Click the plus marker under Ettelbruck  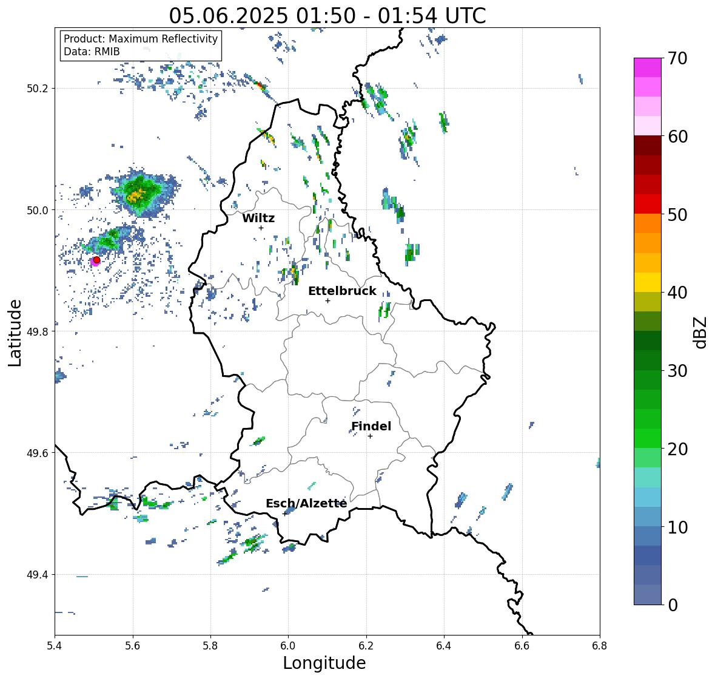(x=327, y=300)
